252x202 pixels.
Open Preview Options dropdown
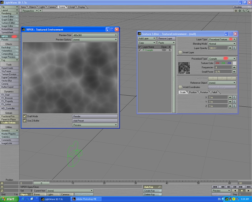[95, 39]
